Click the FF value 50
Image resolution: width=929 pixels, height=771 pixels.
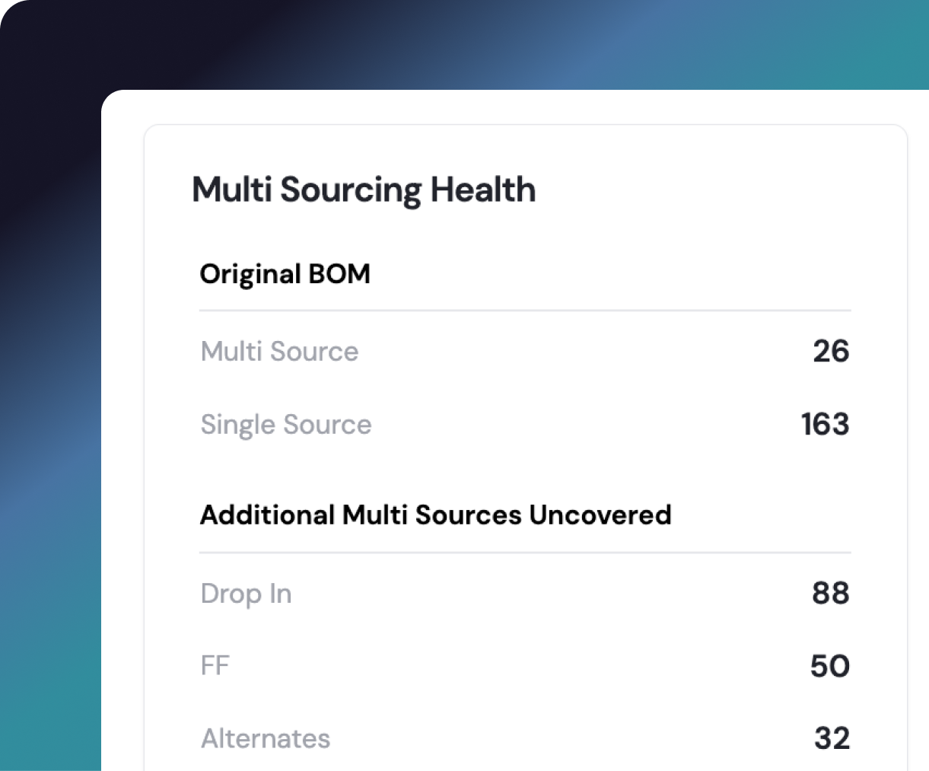[830, 666]
